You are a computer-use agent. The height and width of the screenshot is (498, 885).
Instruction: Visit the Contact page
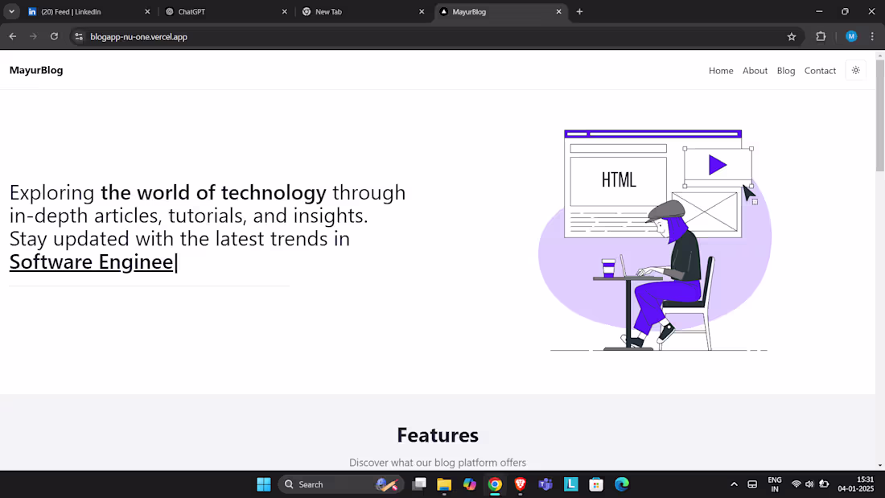pyautogui.click(x=820, y=70)
